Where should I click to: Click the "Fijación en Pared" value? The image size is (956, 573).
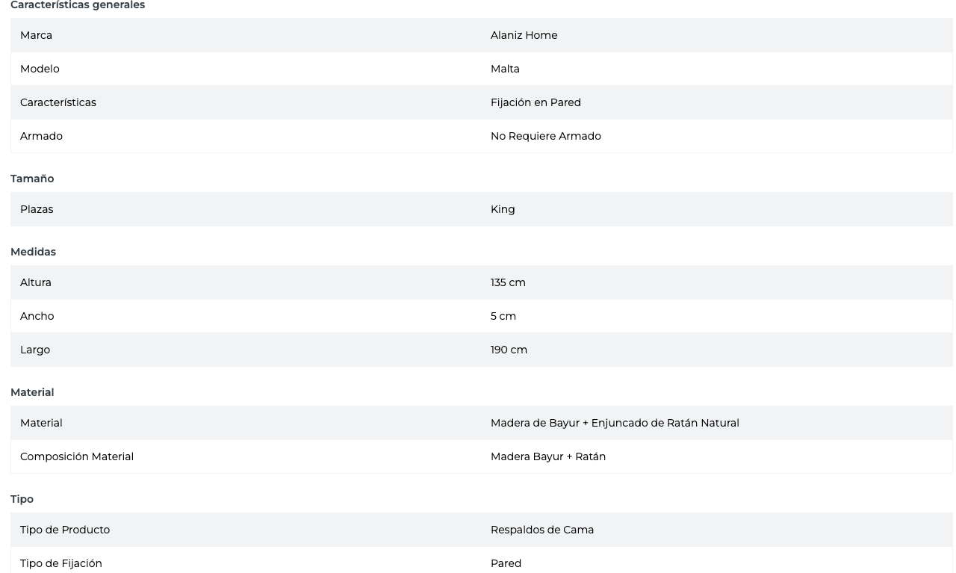(536, 102)
